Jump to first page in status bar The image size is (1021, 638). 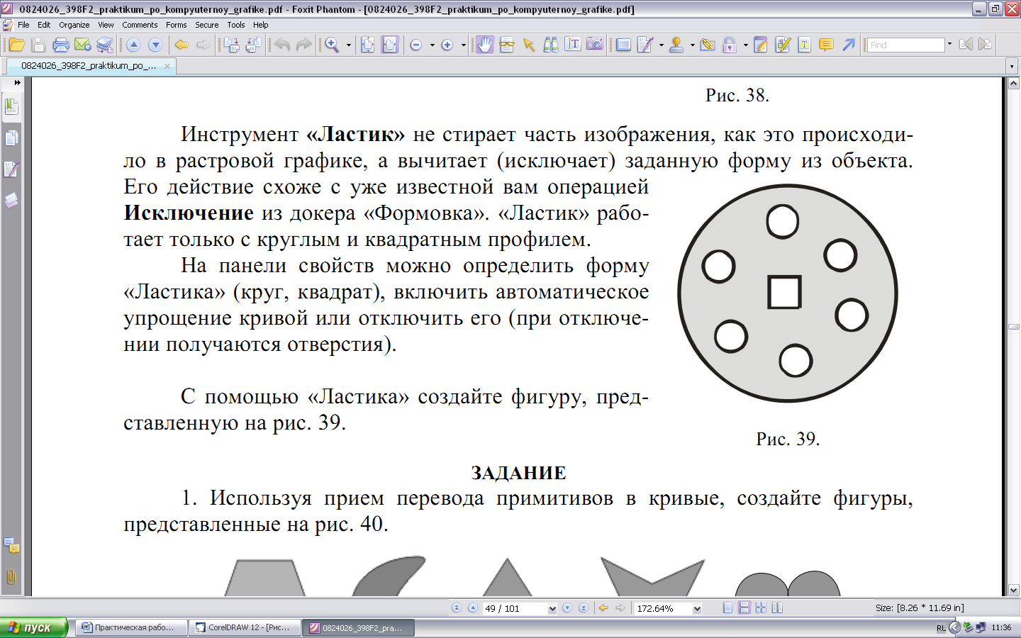click(457, 608)
